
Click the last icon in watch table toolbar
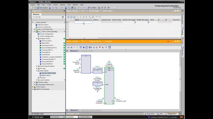click(x=100, y=17)
